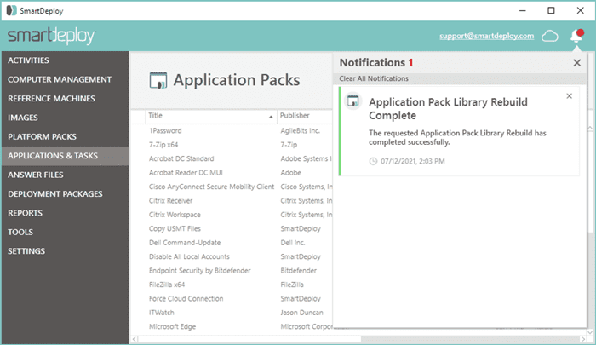Open Reference Machines
The image size is (596, 345).
click(65, 99)
